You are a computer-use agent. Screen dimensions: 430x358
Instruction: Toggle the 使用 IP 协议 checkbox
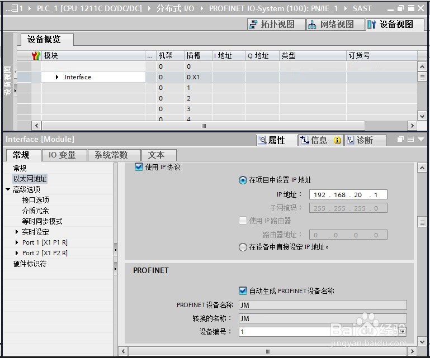pyautogui.click(x=139, y=167)
